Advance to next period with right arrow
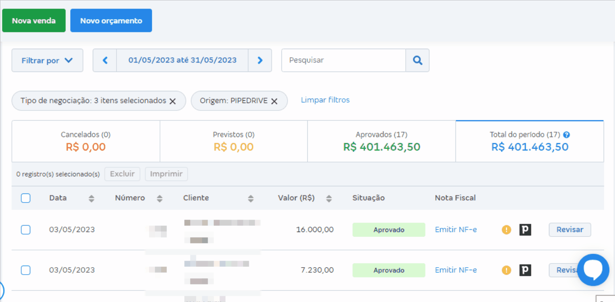Screen dimensions: 615x302 260,60
